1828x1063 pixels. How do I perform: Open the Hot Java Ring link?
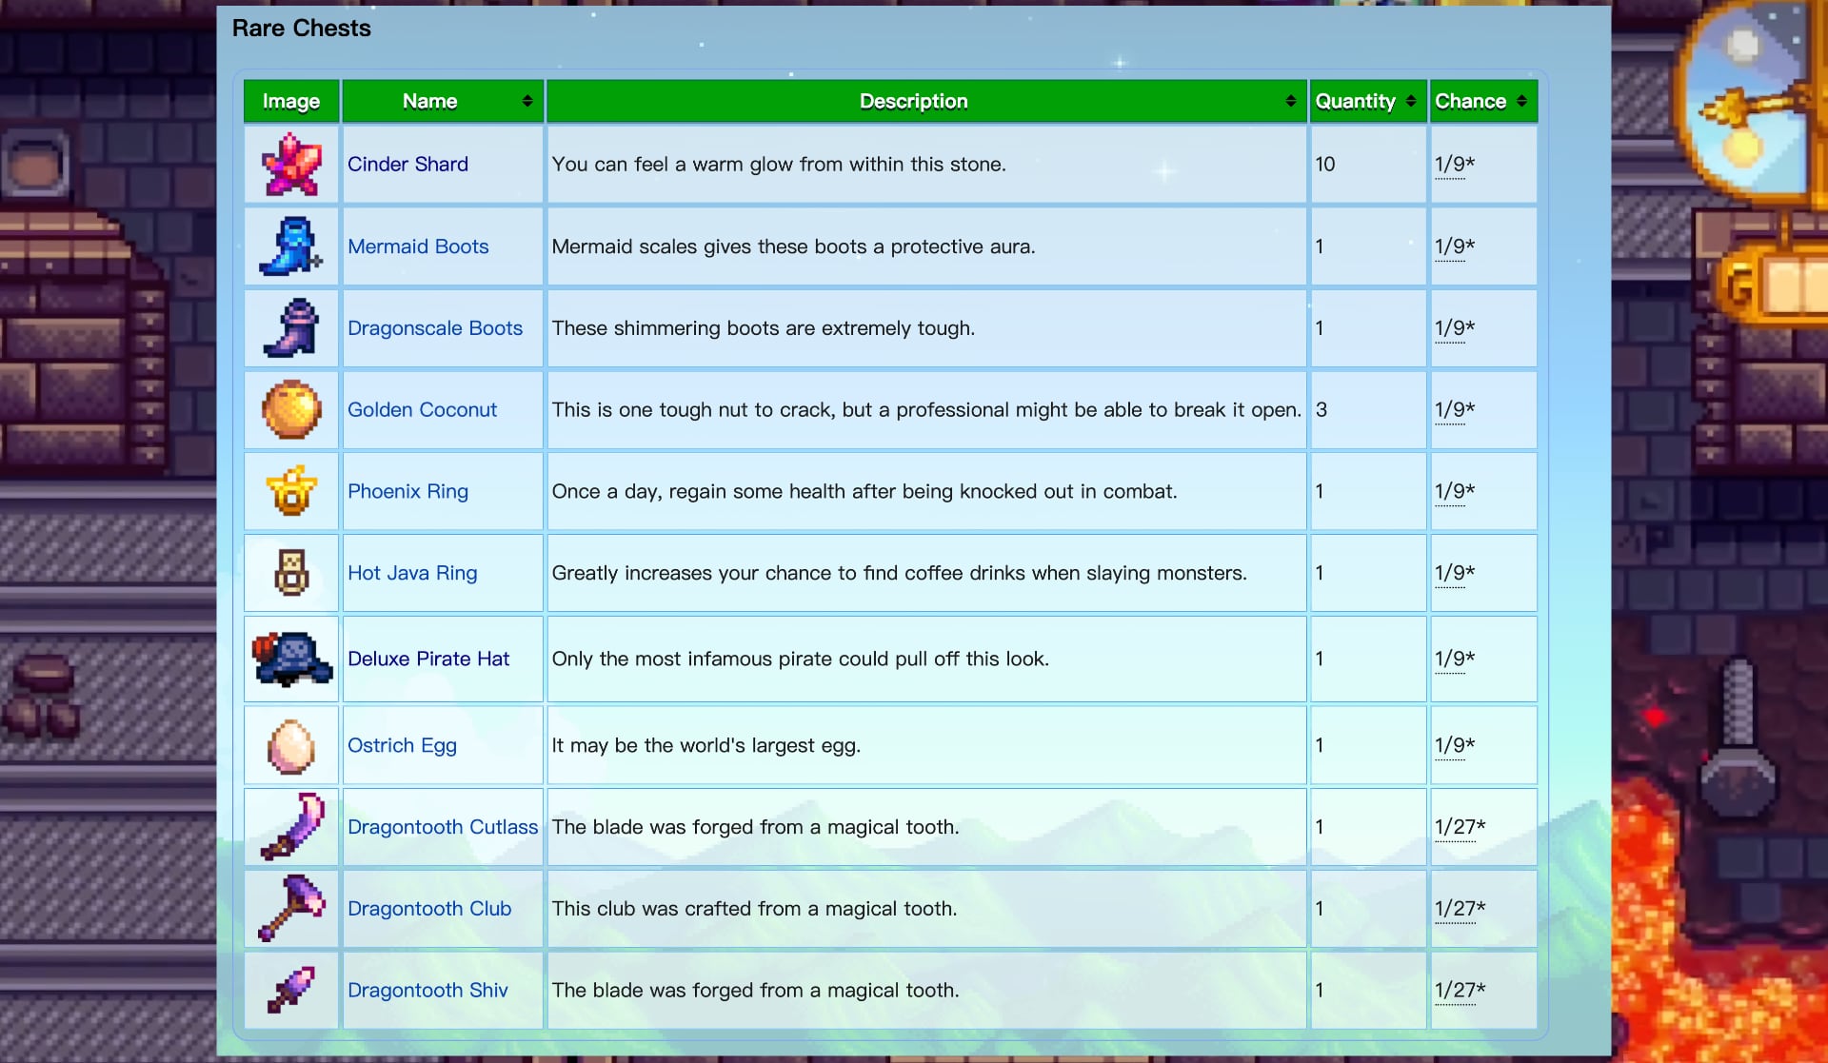[x=412, y=573]
